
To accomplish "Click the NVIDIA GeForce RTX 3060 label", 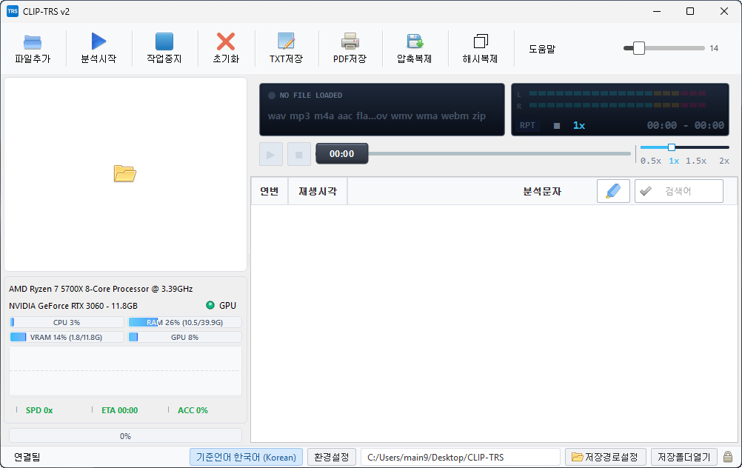I will pos(73,306).
